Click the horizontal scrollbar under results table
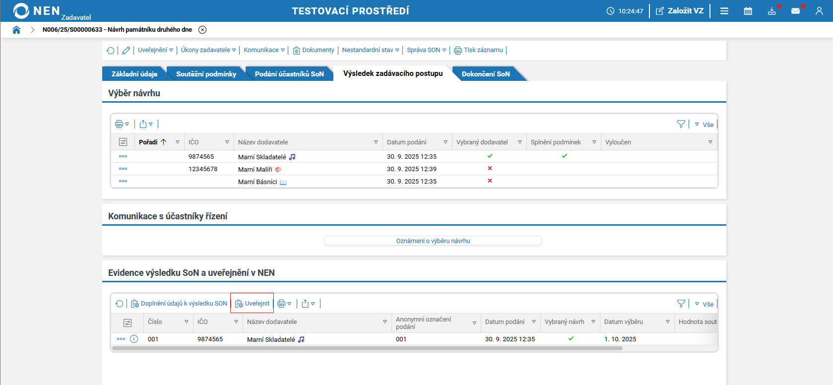 click(x=367, y=348)
